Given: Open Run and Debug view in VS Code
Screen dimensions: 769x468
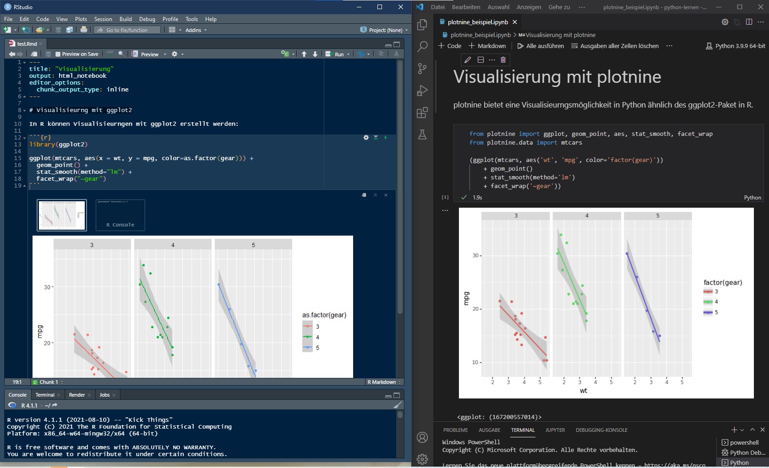Looking at the screenshot, I should 422,91.
